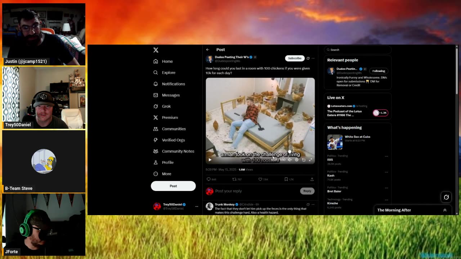
Task: Open the video settings gear
Action: pyautogui.click(x=296, y=160)
